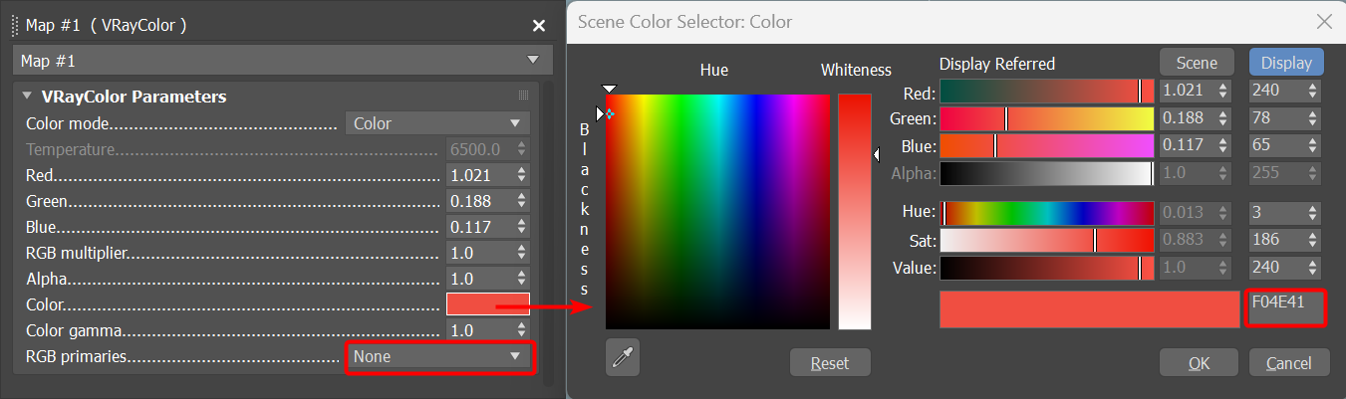Screen dimensions: 1346x399
Task: Click the panel drag handle beside Map #1
Action: click(x=16, y=26)
